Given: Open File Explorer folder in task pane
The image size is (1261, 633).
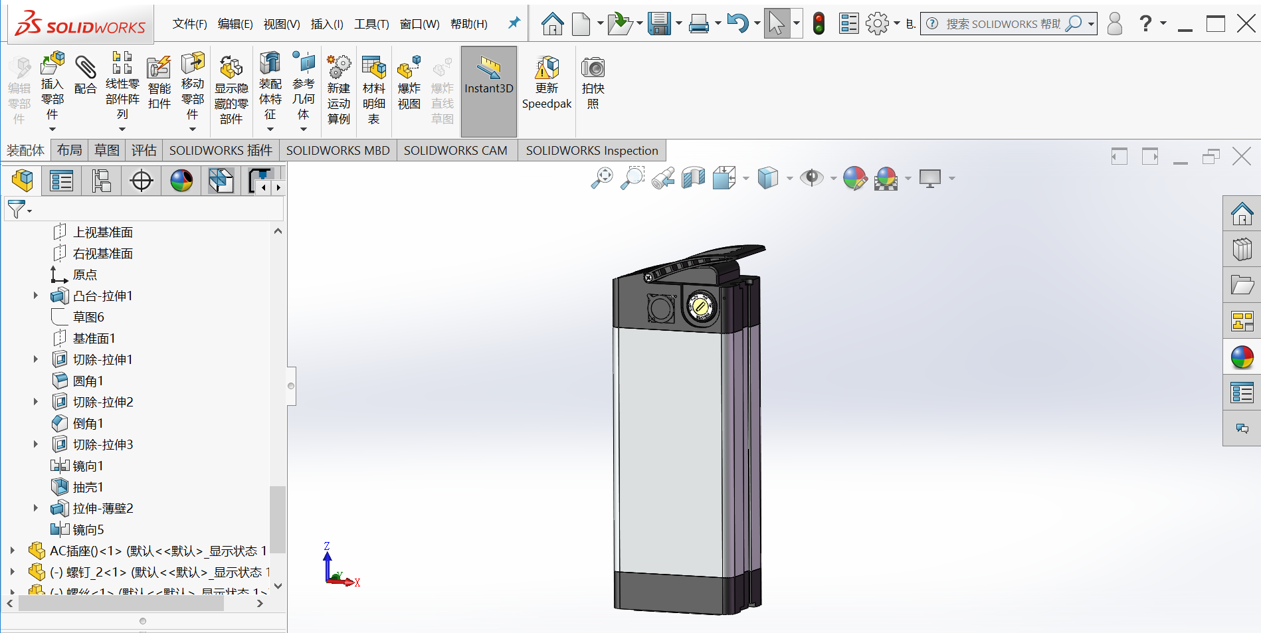Looking at the screenshot, I should click(1242, 285).
